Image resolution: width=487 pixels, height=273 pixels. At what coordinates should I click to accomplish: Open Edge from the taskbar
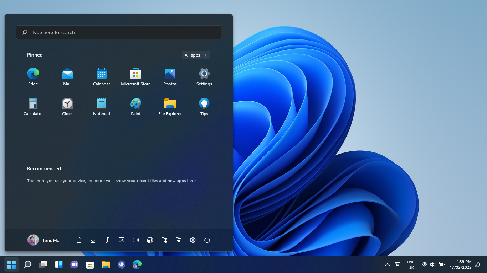pyautogui.click(x=137, y=264)
